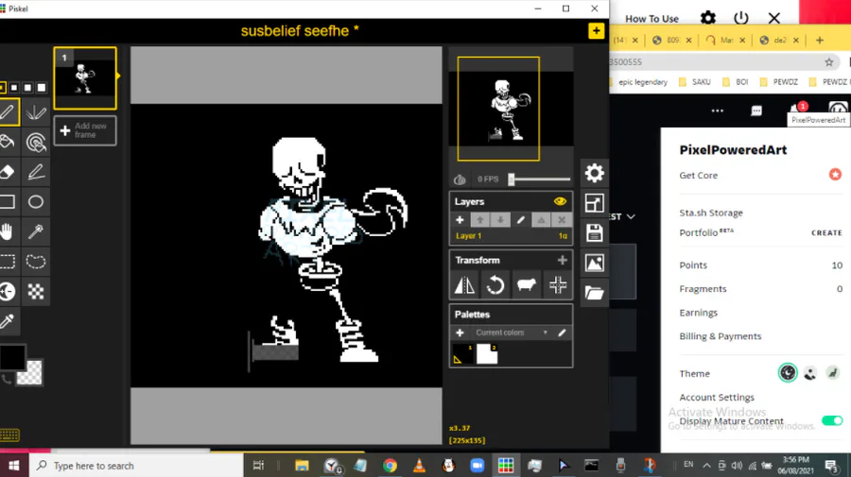Select the Lasso selection tool

(x=36, y=262)
